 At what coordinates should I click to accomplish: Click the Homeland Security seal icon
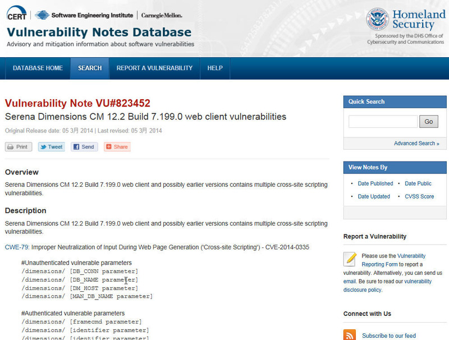(377, 19)
